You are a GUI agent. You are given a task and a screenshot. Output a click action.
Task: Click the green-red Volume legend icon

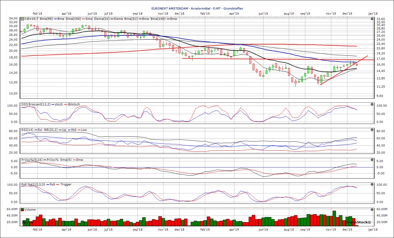tap(23, 210)
